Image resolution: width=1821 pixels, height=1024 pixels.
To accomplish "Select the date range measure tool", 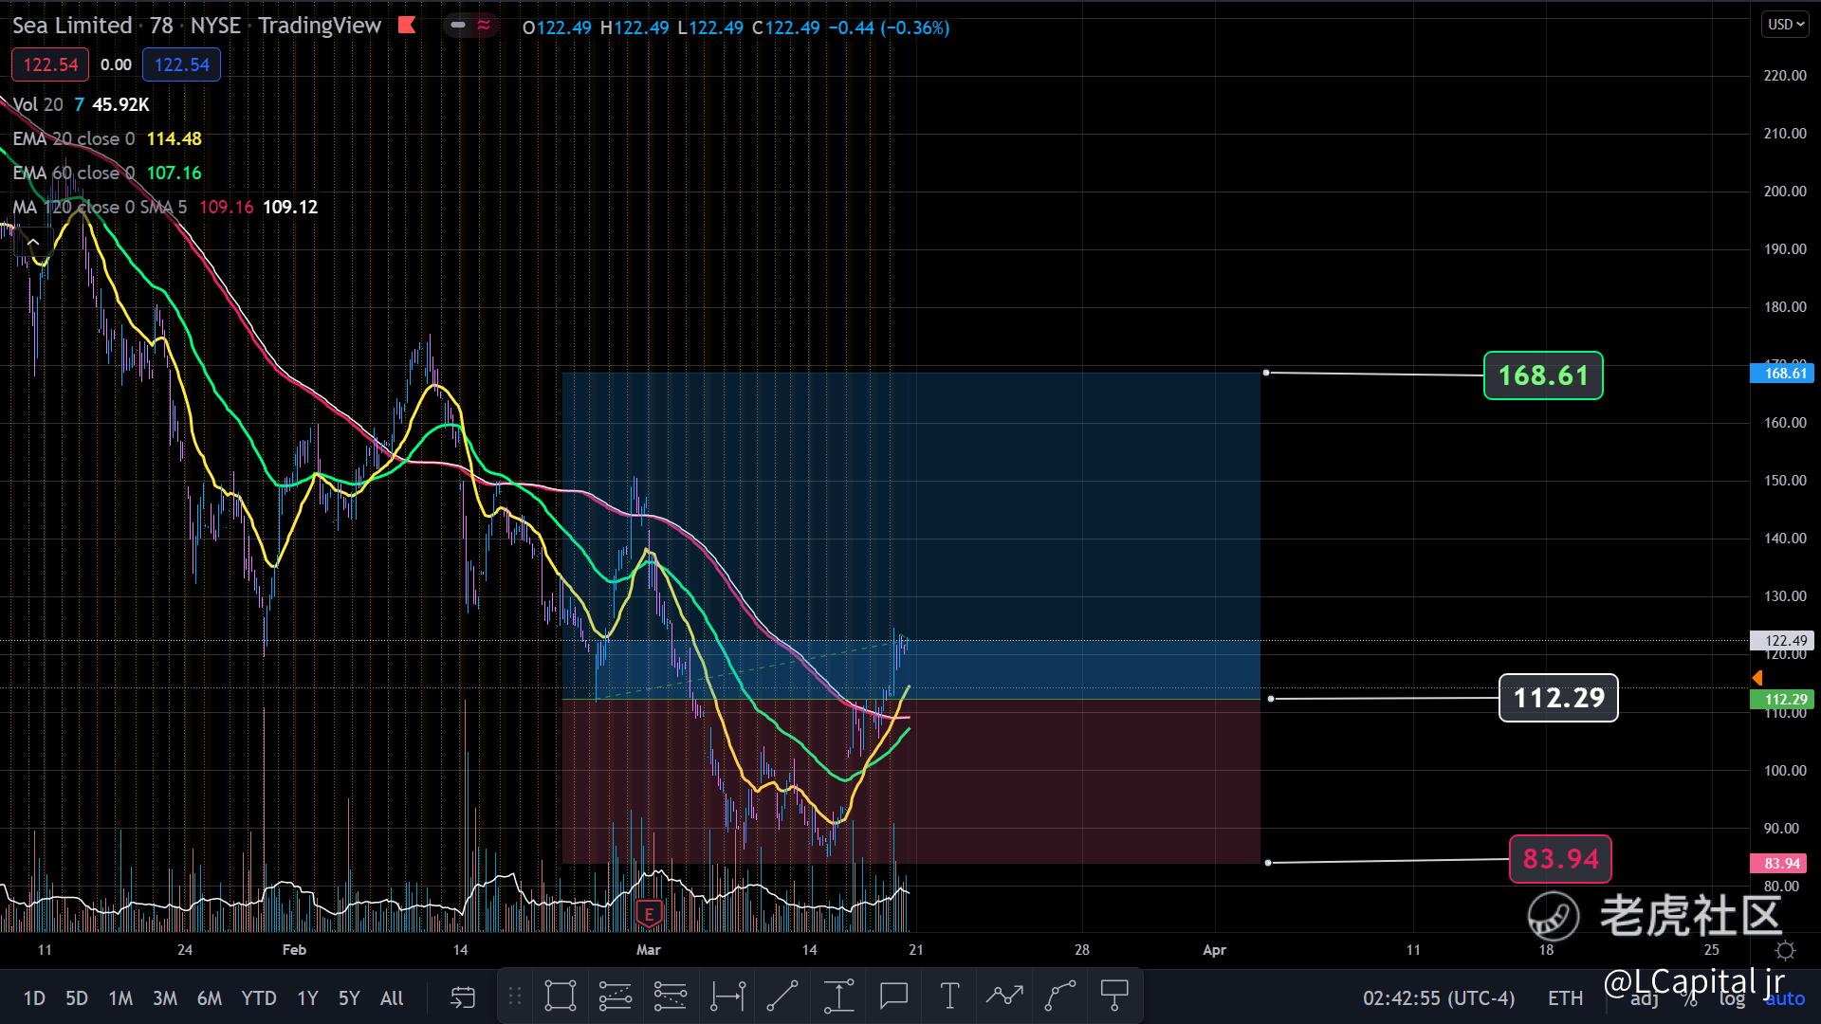I will click(727, 996).
